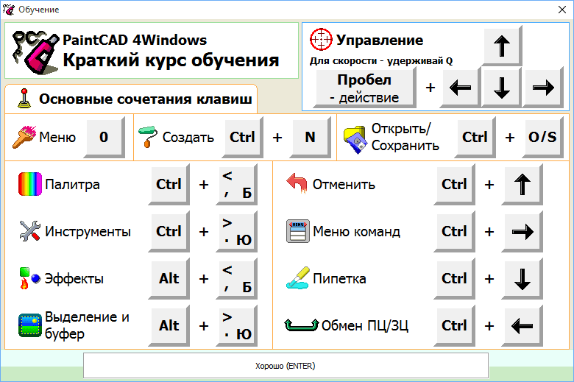Screen dimensions: 574x382
Task: Click the Ctrl key in Пипетка row
Action: click(x=454, y=279)
